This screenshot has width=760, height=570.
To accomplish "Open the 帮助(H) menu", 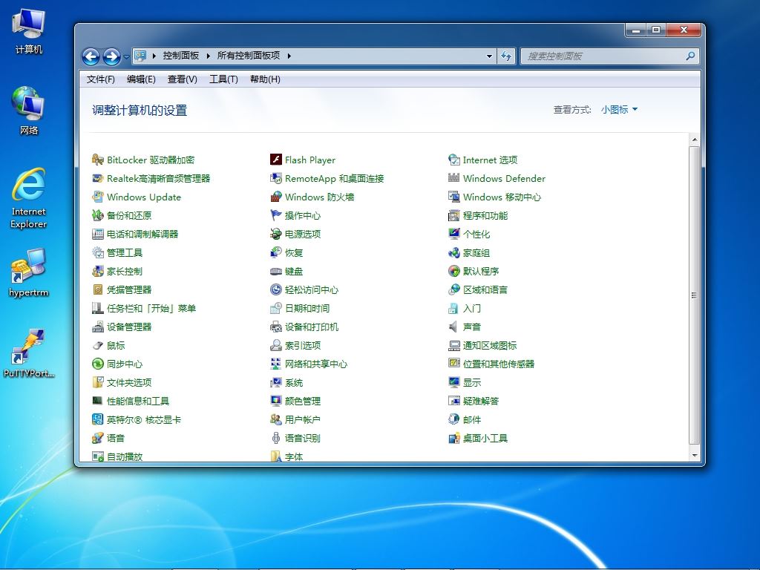I will pyautogui.click(x=265, y=79).
